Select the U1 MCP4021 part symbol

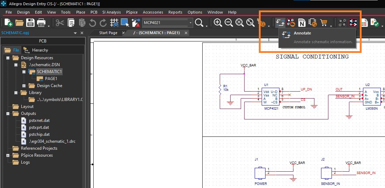pos(271,96)
